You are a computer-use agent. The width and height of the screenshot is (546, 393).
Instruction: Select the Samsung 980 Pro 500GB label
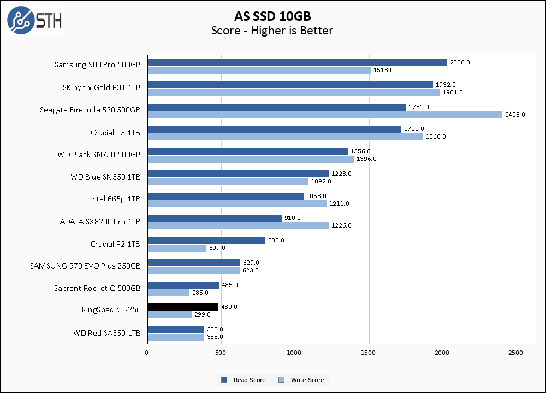98,65
